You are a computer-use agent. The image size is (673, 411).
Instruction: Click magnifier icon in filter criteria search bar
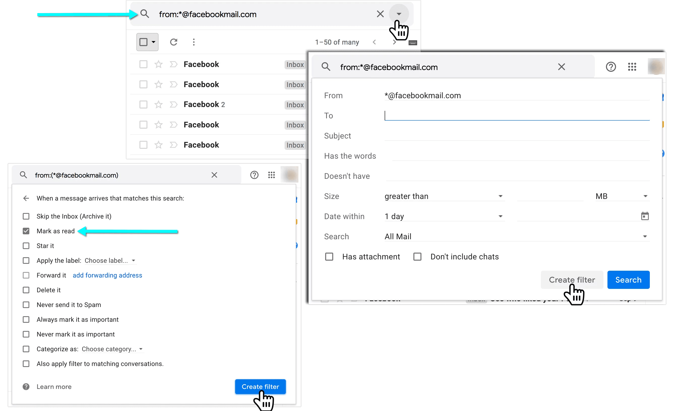pos(326,66)
